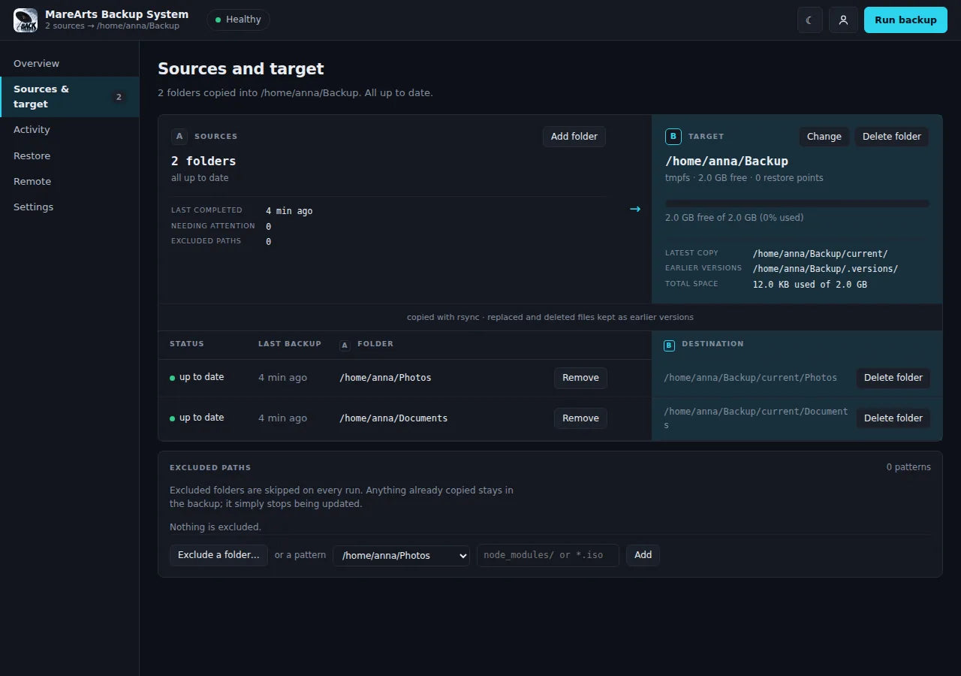Click the /home/anna/Backup/current/ latest copy path
The width and height of the screenshot is (961, 676).
pyautogui.click(x=820, y=254)
